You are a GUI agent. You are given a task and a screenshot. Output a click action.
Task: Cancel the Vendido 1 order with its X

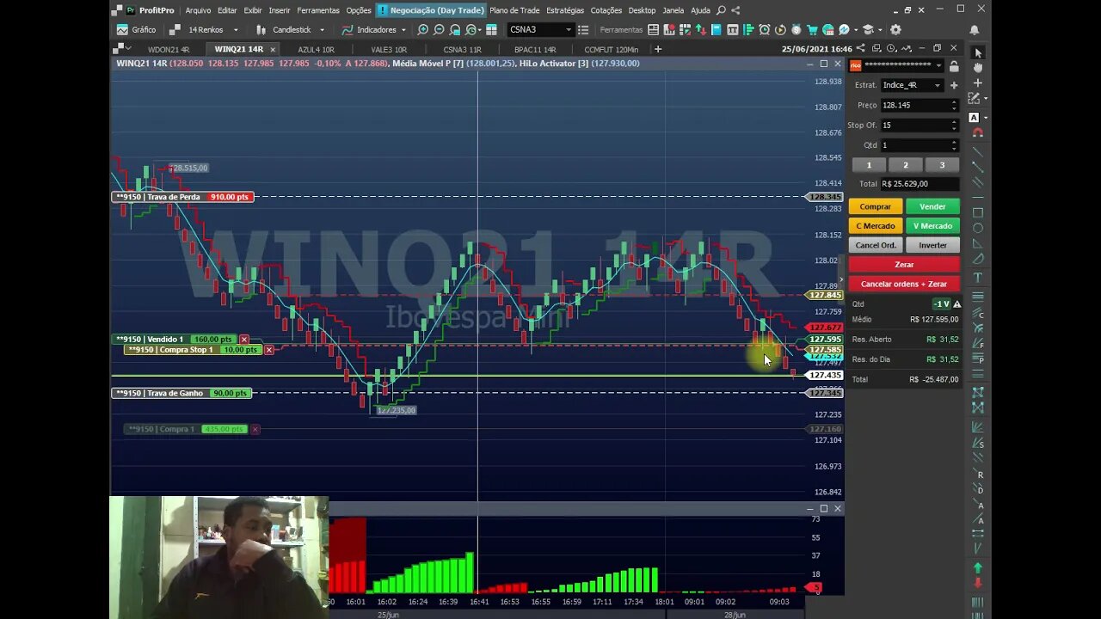pos(244,339)
